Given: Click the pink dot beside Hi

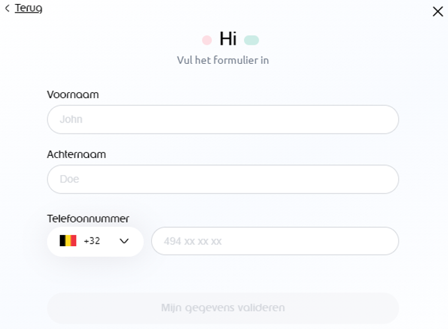Looking at the screenshot, I should 207,40.
